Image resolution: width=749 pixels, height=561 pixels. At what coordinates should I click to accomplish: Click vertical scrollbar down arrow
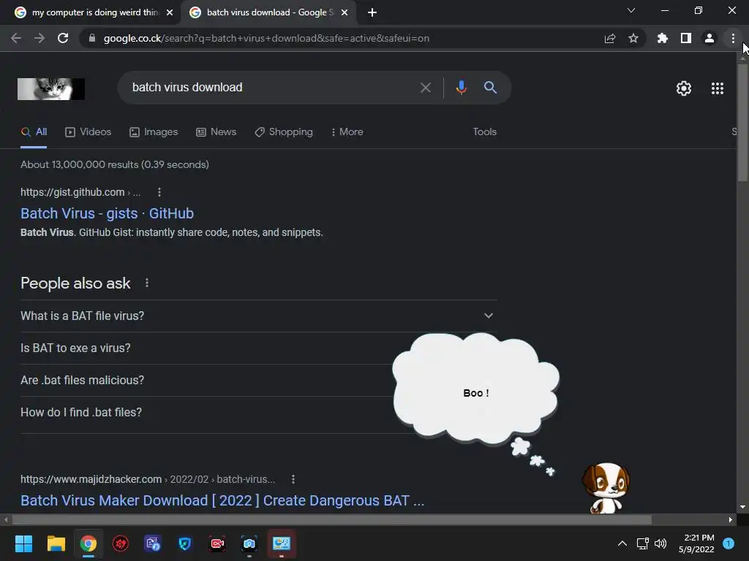(x=742, y=507)
